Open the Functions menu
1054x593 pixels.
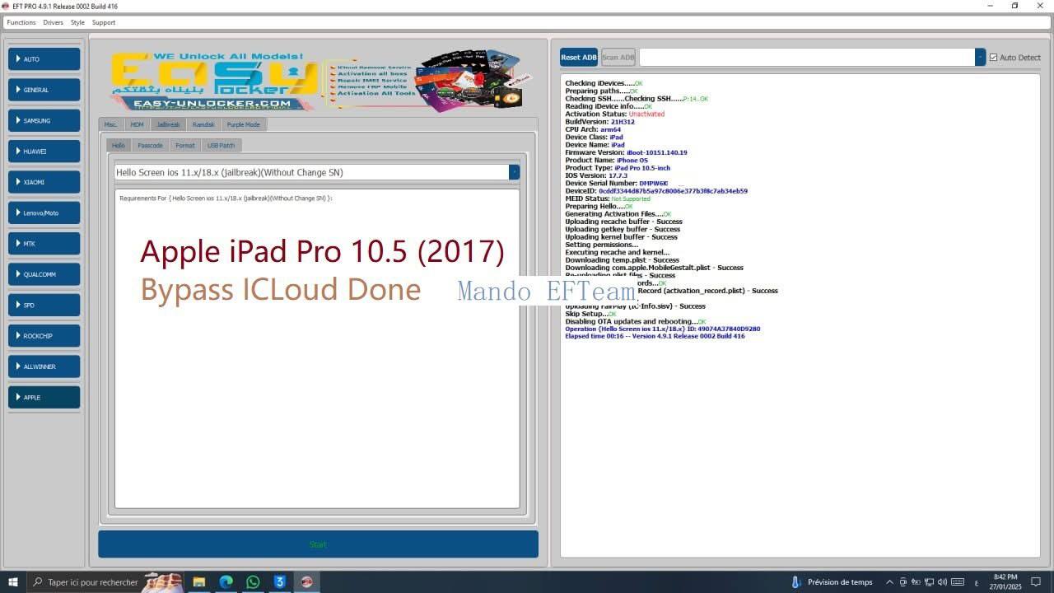[x=21, y=22]
